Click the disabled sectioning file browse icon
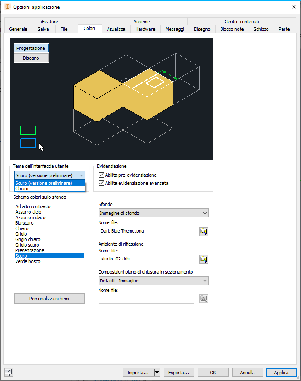The height and width of the screenshot is (381, 301). (204, 299)
